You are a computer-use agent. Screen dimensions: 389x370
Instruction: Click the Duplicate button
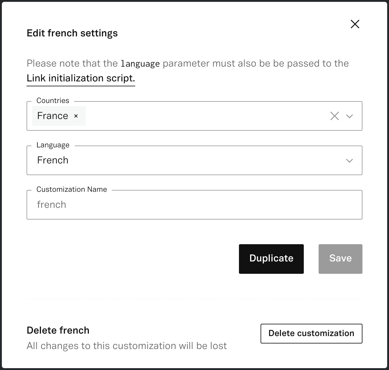tap(271, 259)
